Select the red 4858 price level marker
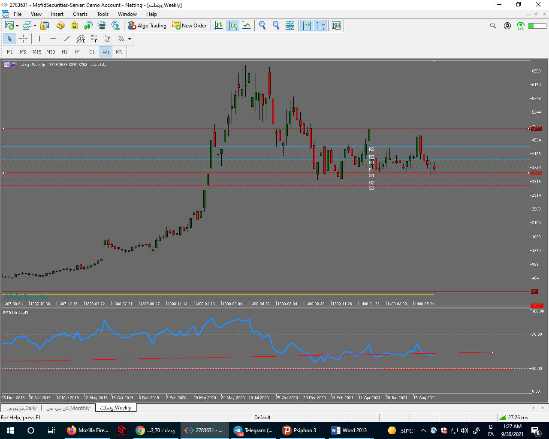The width and height of the screenshot is (549, 439). (x=537, y=129)
